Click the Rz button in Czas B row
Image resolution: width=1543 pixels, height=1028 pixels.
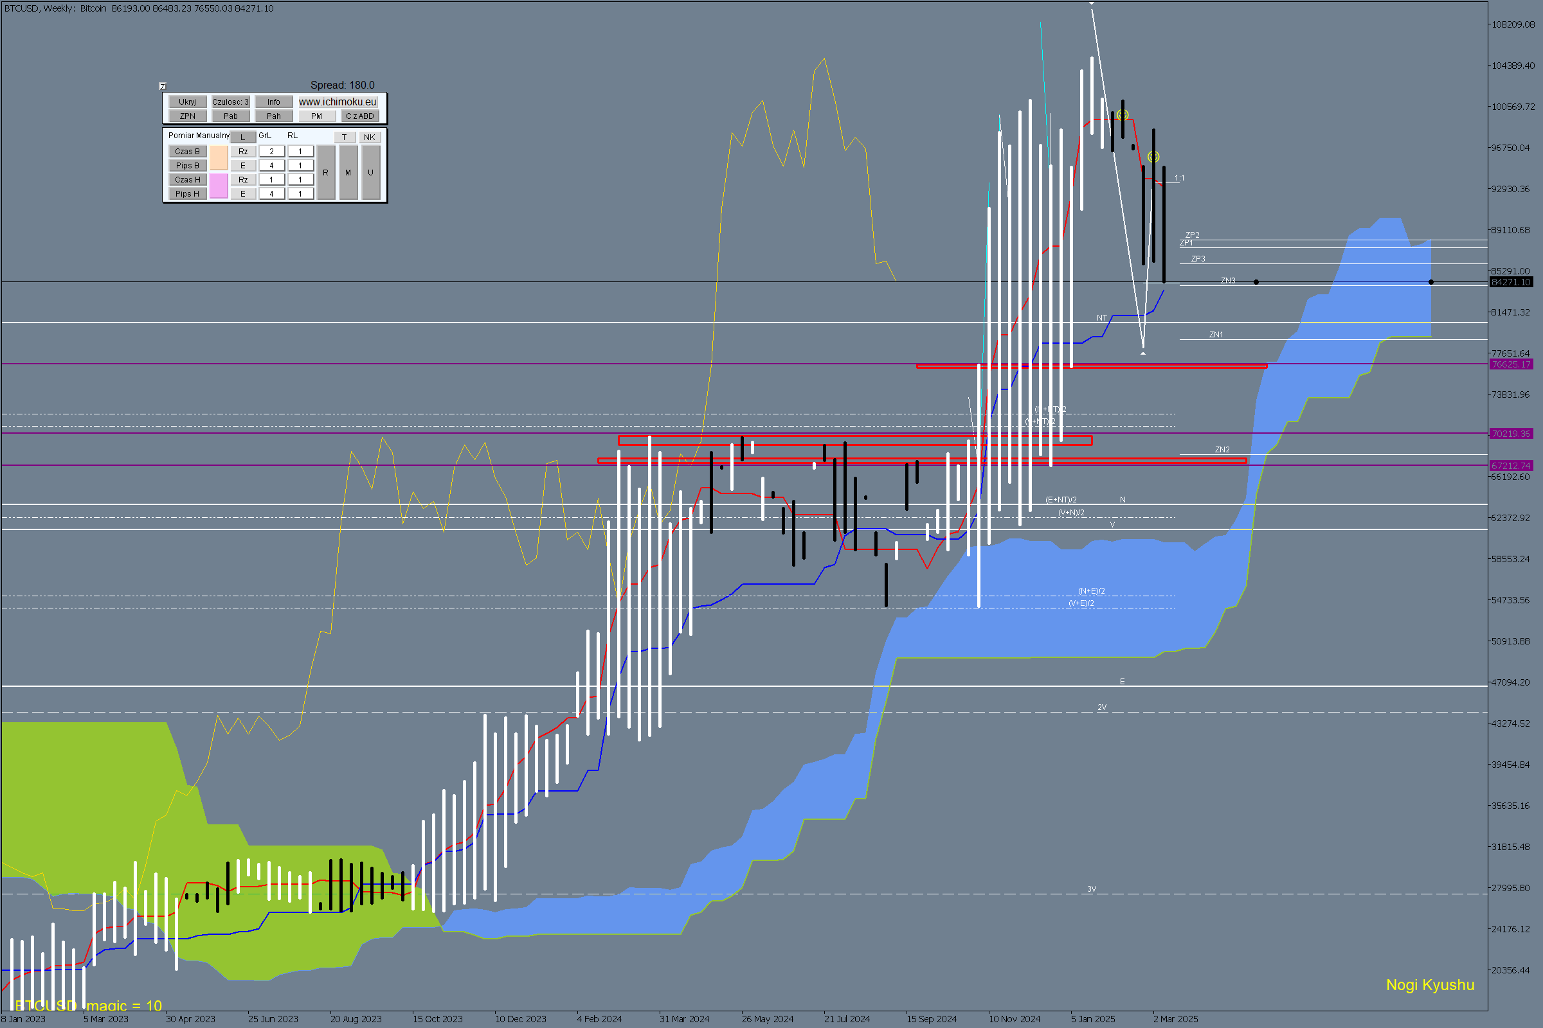pos(243,152)
